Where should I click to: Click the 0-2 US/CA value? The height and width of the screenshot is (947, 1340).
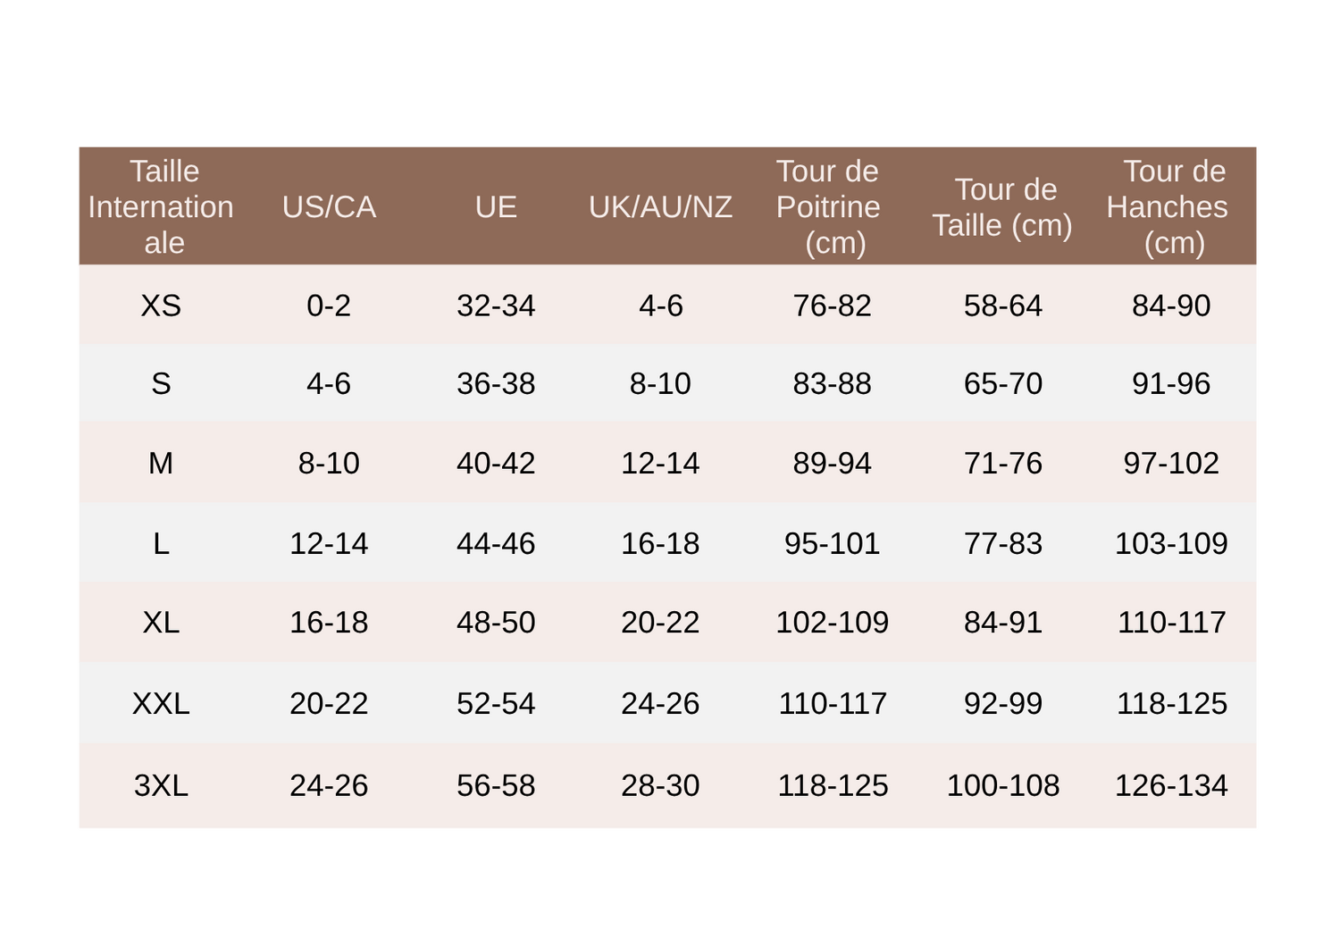click(329, 306)
